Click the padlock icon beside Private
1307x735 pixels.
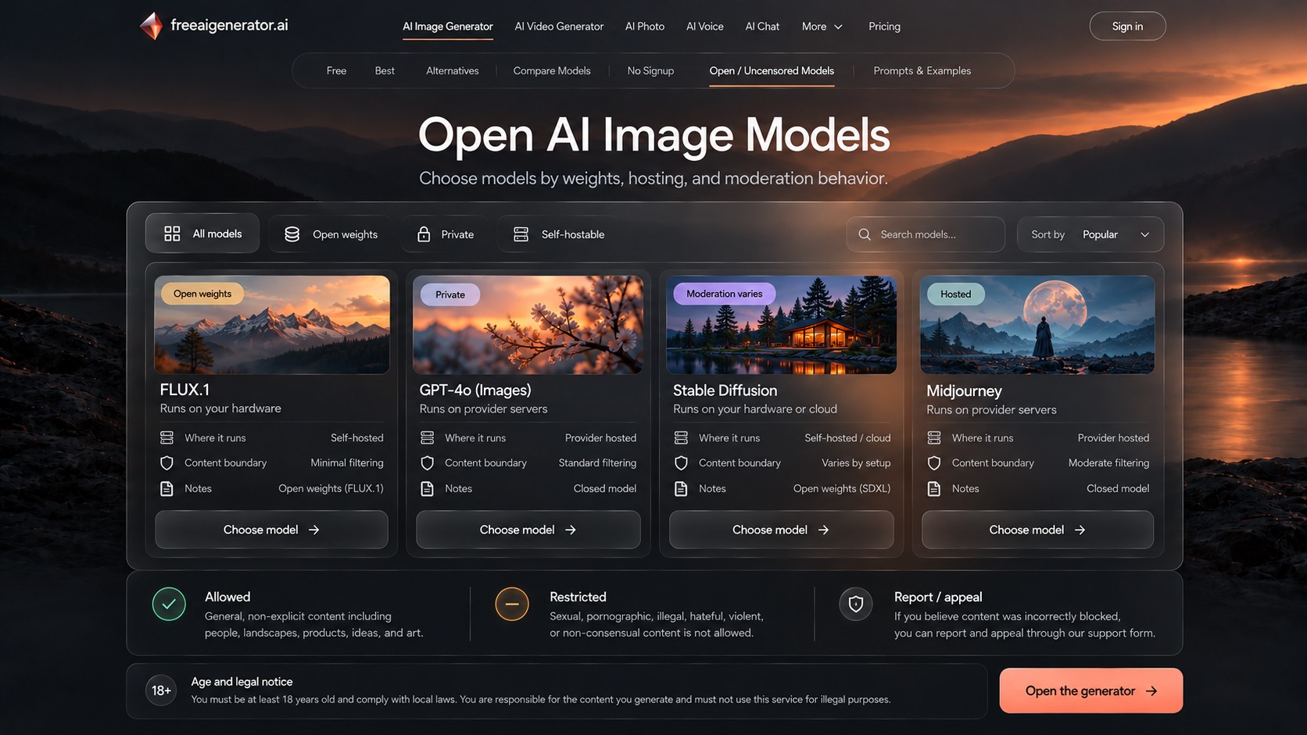coord(424,234)
